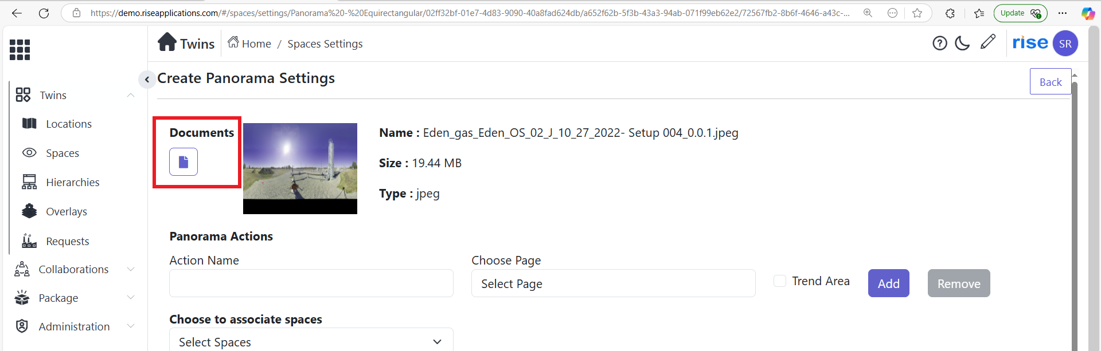Open Locations in the sidebar
Viewport: 1101px width, 351px height.
point(69,124)
